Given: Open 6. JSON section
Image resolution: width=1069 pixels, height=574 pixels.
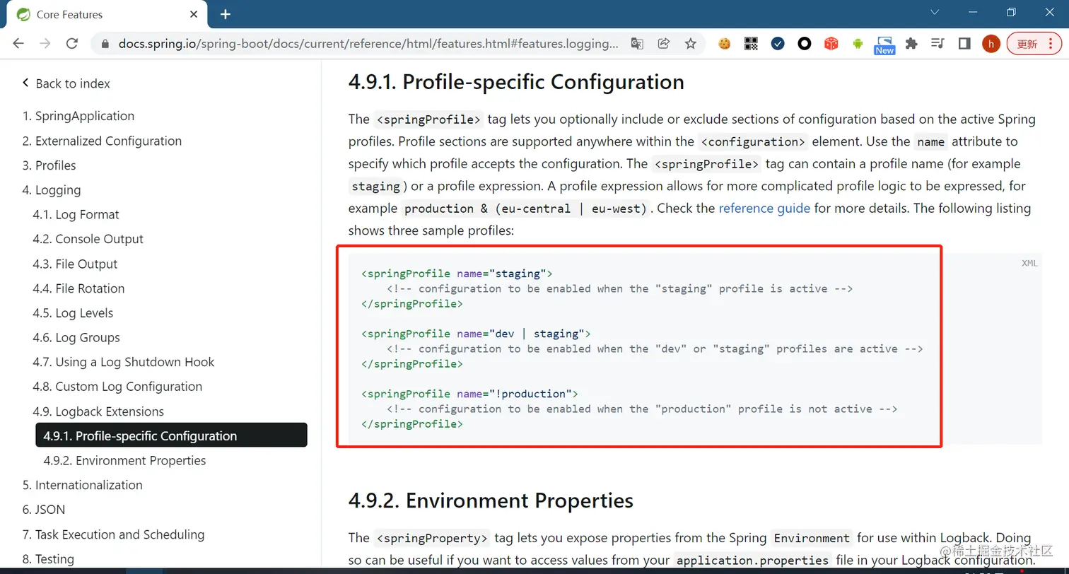Looking at the screenshot, I should coord(44,510).
